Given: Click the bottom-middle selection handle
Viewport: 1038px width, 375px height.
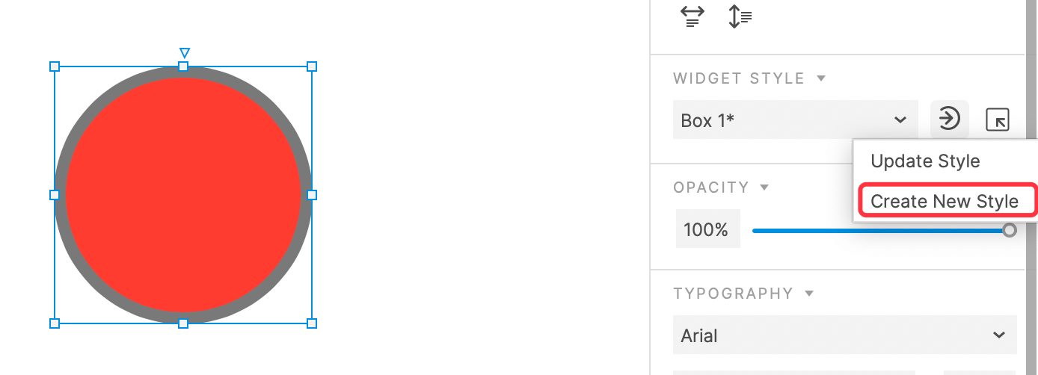Looking at the screenshot, I should [x=183, y=323].
